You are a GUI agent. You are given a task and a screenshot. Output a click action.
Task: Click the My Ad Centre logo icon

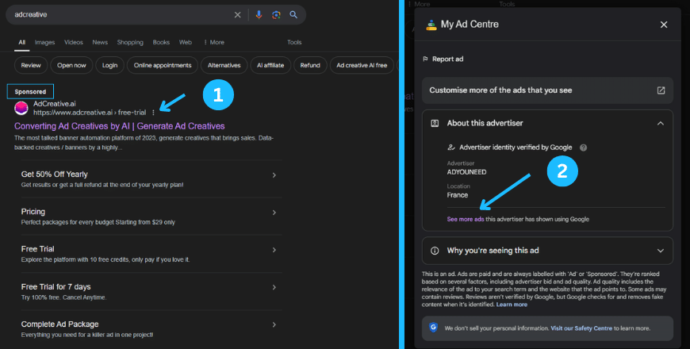(431, 25)
